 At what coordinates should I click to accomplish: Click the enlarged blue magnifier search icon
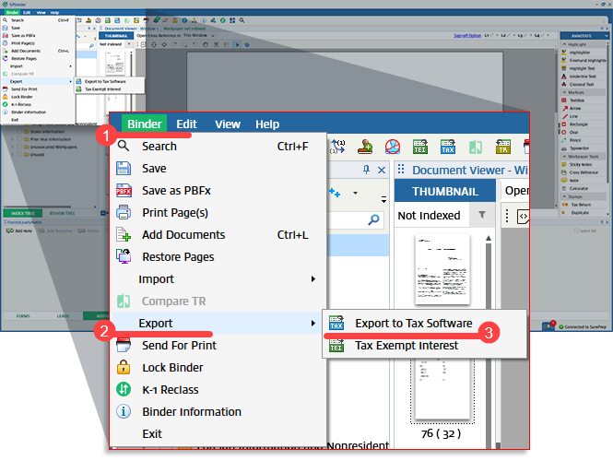[373, 219]
